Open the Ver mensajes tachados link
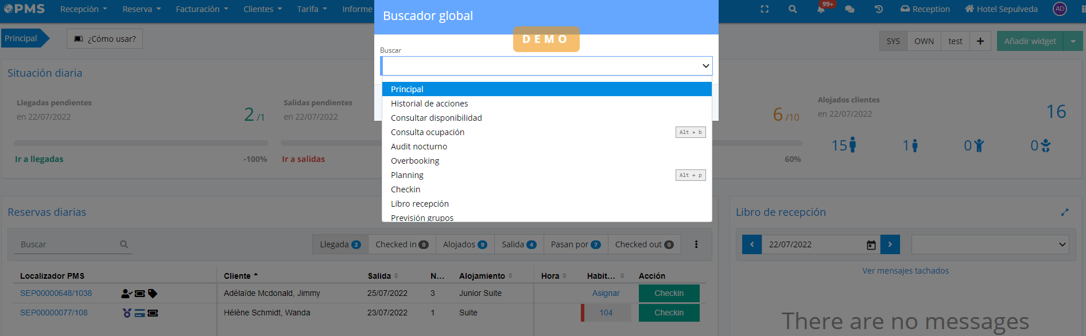Screen dimensions: 1086x336 [x=905, y=271]
